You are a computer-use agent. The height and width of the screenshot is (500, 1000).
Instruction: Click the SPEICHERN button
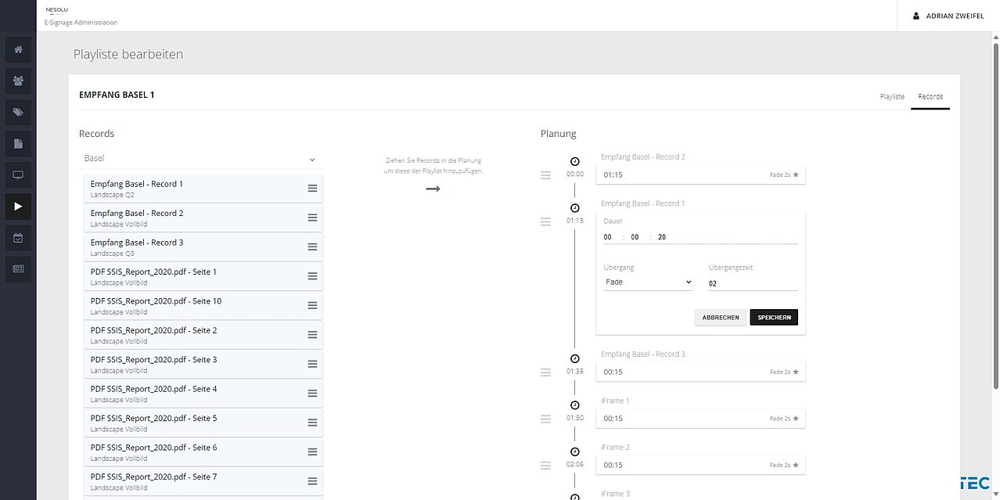pyautogui.click(x=774, y=318)
